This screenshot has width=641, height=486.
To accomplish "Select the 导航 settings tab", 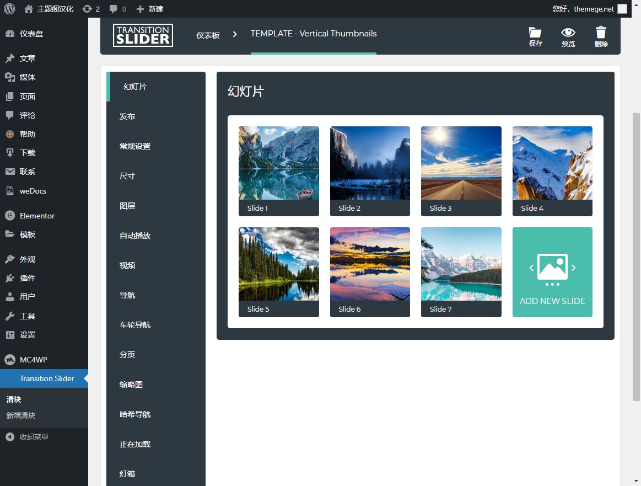I will coord(156,295).
